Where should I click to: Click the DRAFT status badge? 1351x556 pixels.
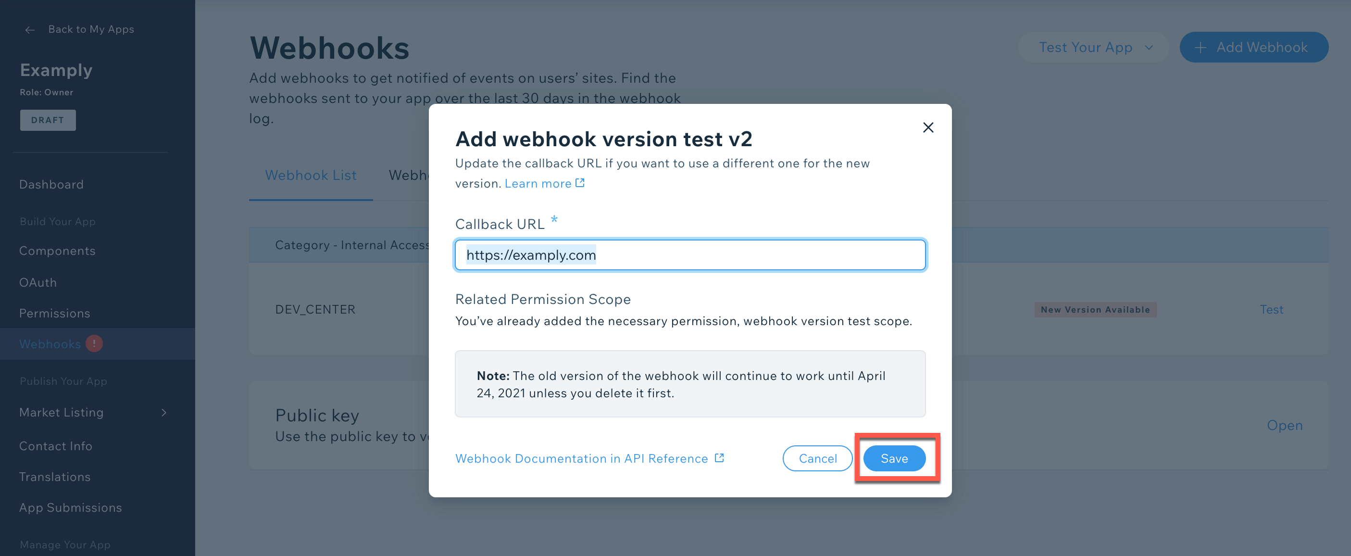(48, 120)
